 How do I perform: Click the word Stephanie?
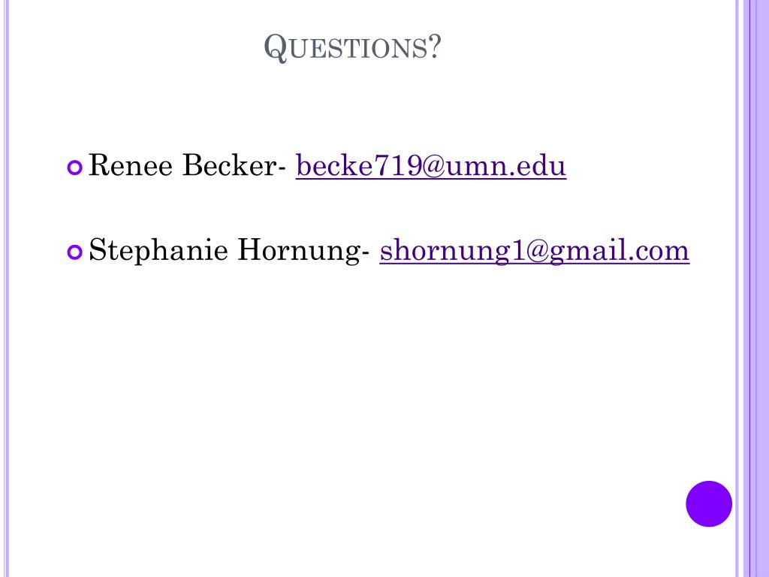[158, 251]
